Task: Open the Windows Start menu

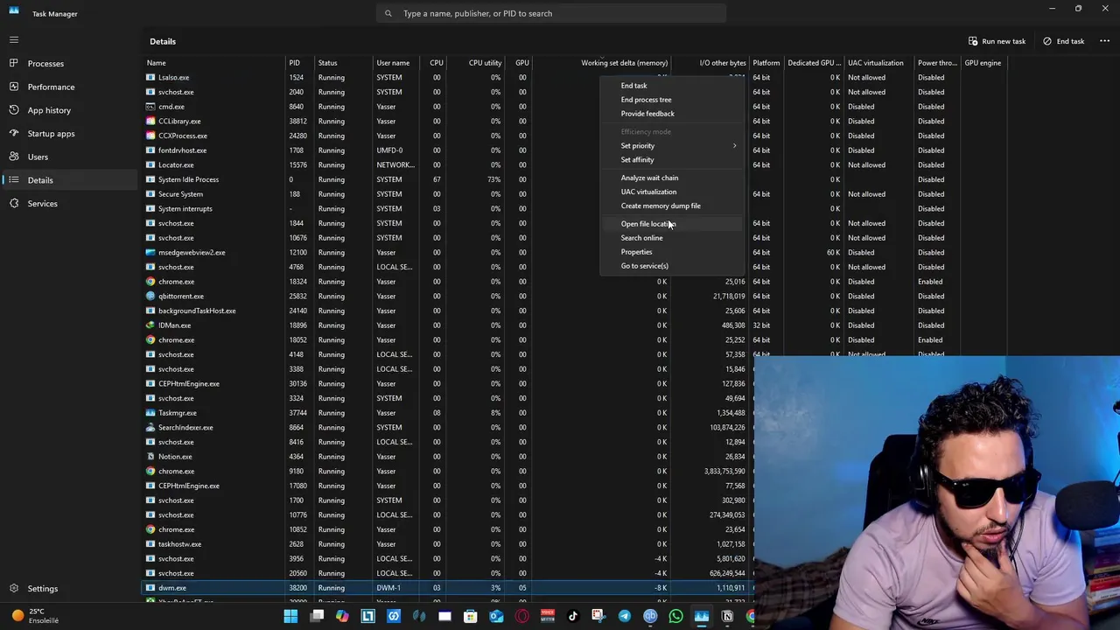Action: tap(290, 616)
